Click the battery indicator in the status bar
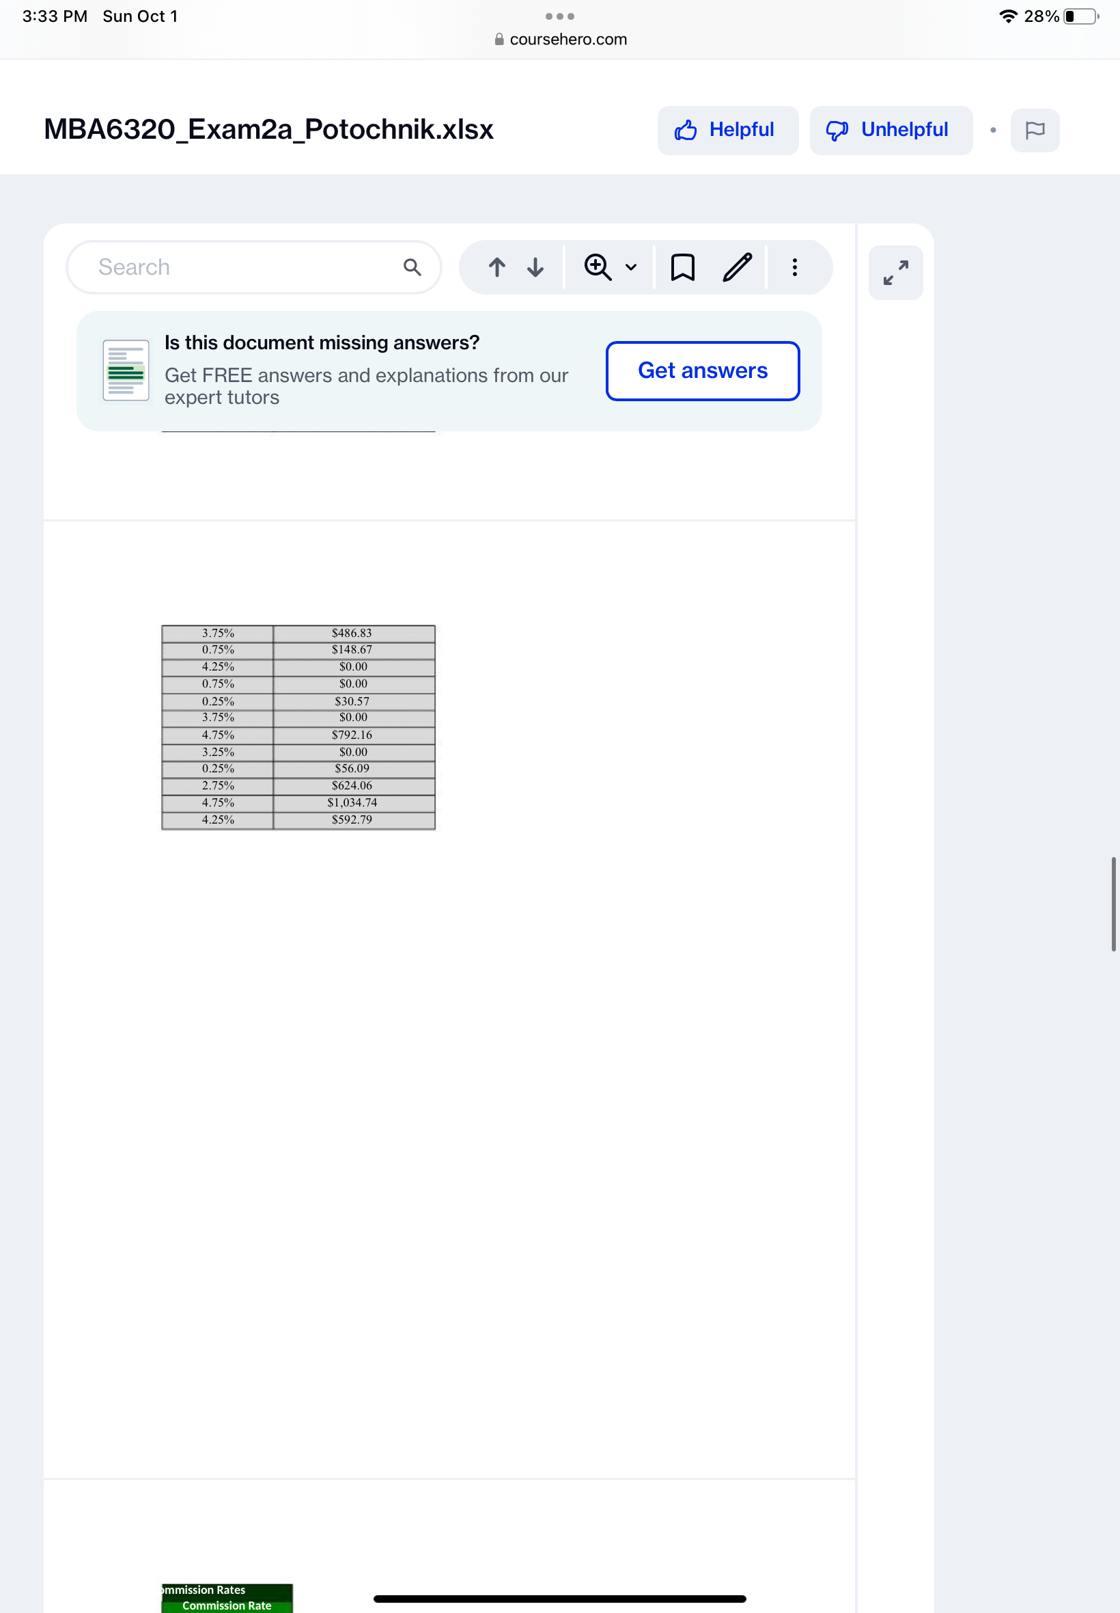 point(1078,16)
